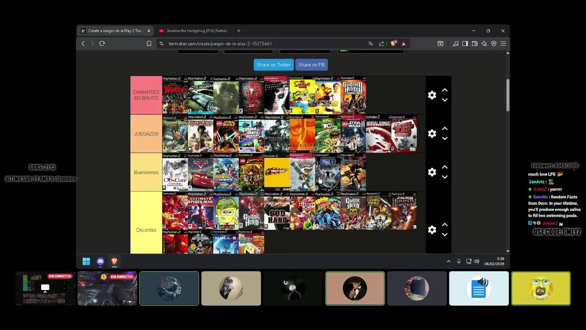Image resolution: width=586 pixels, height=330 pixels.
Task: Select the Cars game cover
Action: coord(201,172)
